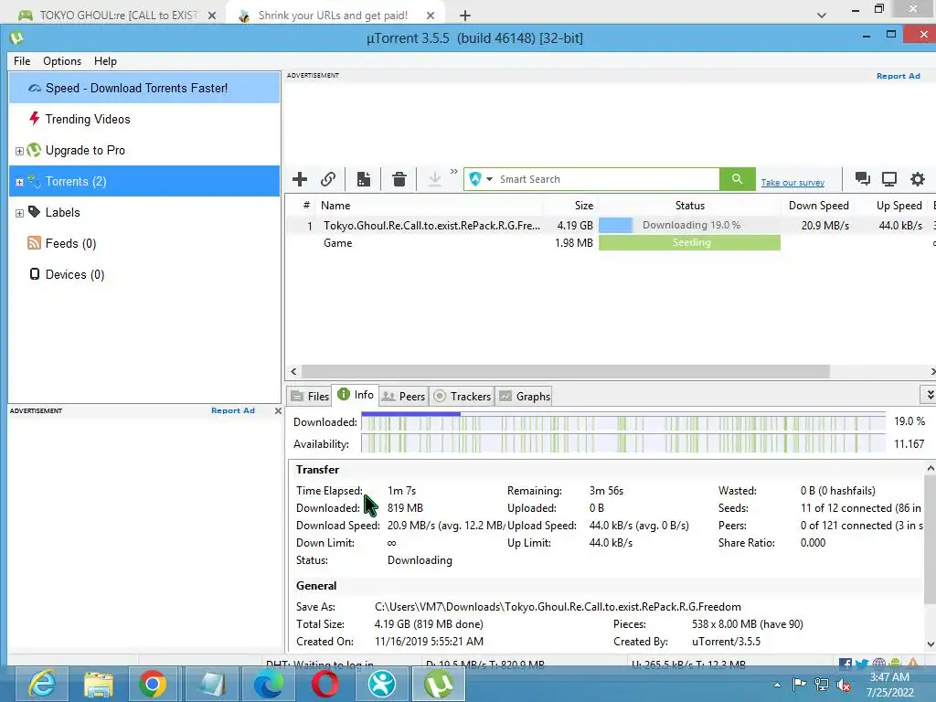The image size is (936, 702).
Task: Click the green Seeding progress bar
Action: pyautogui.click(x=689, y=242)
